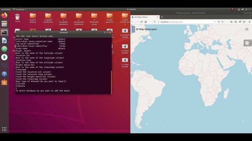Click the volume icon in top bar
The height and width of the screenshot is (141, 252).
(243, 9)
